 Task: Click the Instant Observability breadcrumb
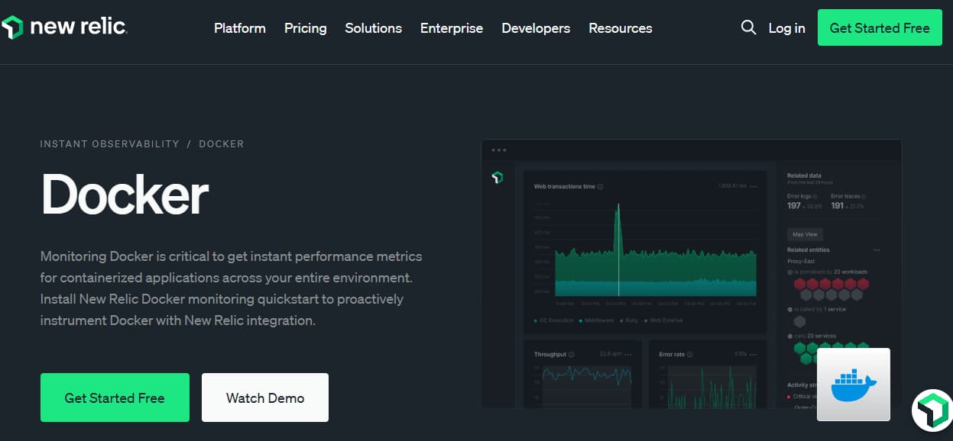(110, 143)
